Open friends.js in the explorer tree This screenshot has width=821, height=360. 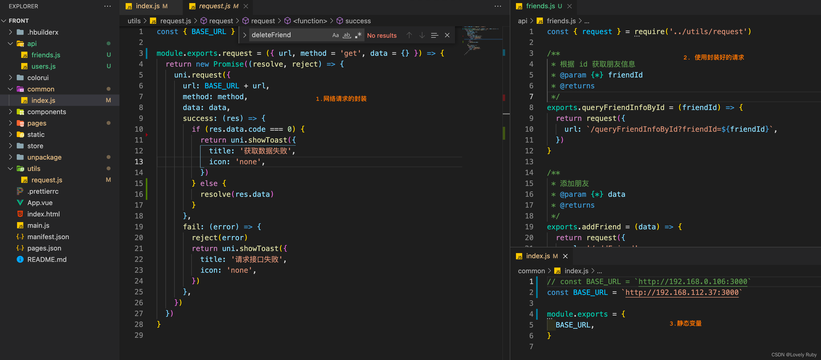click(60, 55)
